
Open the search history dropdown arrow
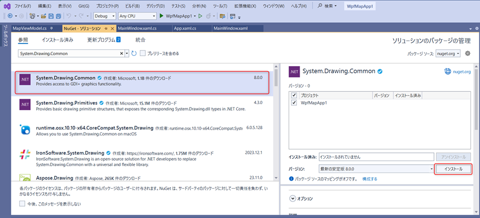coord(127,53)
